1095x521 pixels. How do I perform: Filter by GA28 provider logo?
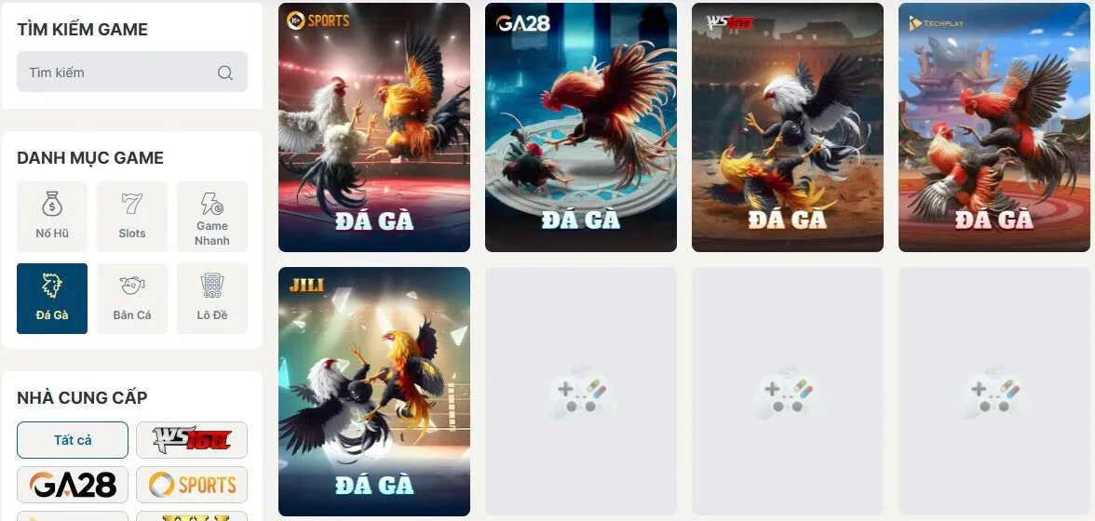(x=73, y=485)
